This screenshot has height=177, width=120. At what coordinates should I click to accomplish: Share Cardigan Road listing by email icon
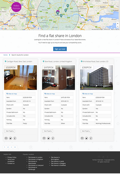click(x=6, y=138)
